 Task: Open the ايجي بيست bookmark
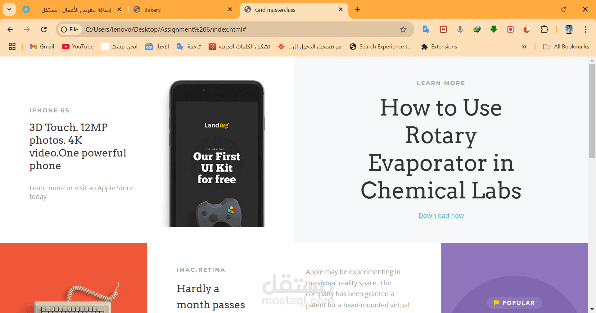(120, 47)
